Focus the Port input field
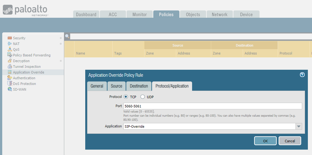 [212, 106]
